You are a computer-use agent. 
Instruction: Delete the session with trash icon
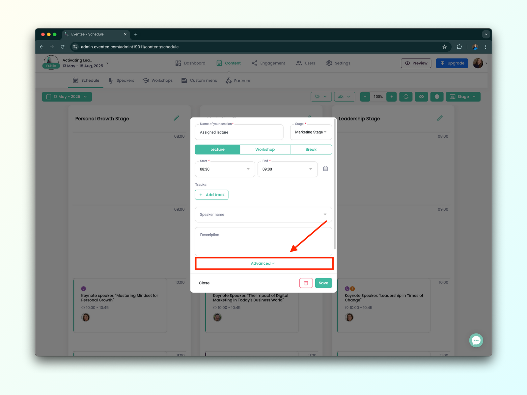pyautogui.click(x=306, y=283)
